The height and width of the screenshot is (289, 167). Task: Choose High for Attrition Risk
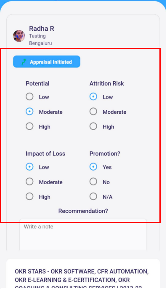tap(93, 126)
